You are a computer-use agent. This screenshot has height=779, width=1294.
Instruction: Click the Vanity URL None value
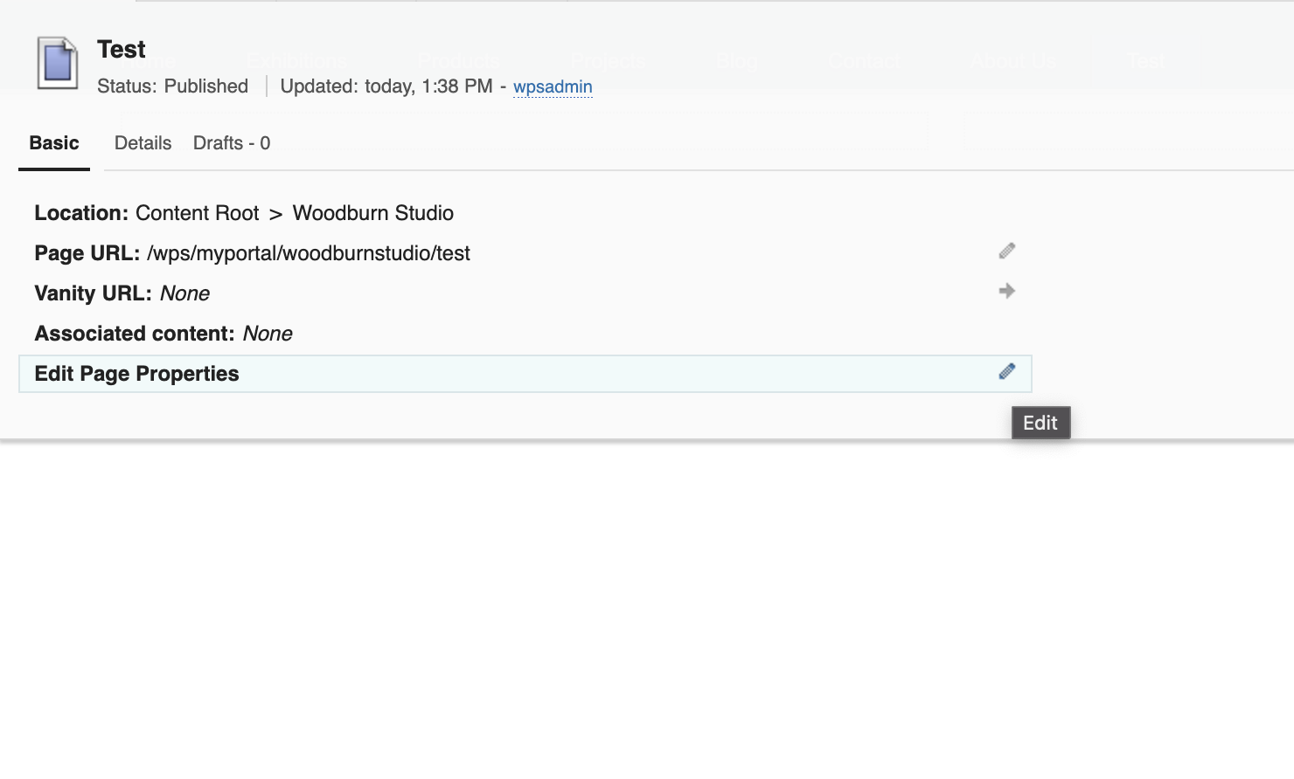tap(184, 293)
